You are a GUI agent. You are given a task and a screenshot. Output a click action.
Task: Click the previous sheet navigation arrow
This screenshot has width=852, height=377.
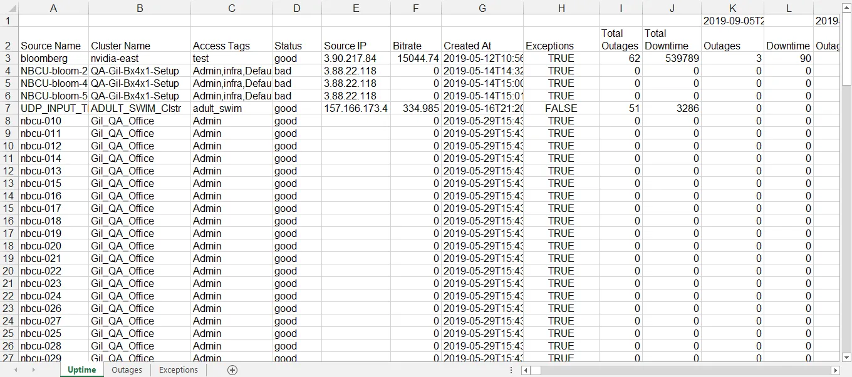[16, 370]
